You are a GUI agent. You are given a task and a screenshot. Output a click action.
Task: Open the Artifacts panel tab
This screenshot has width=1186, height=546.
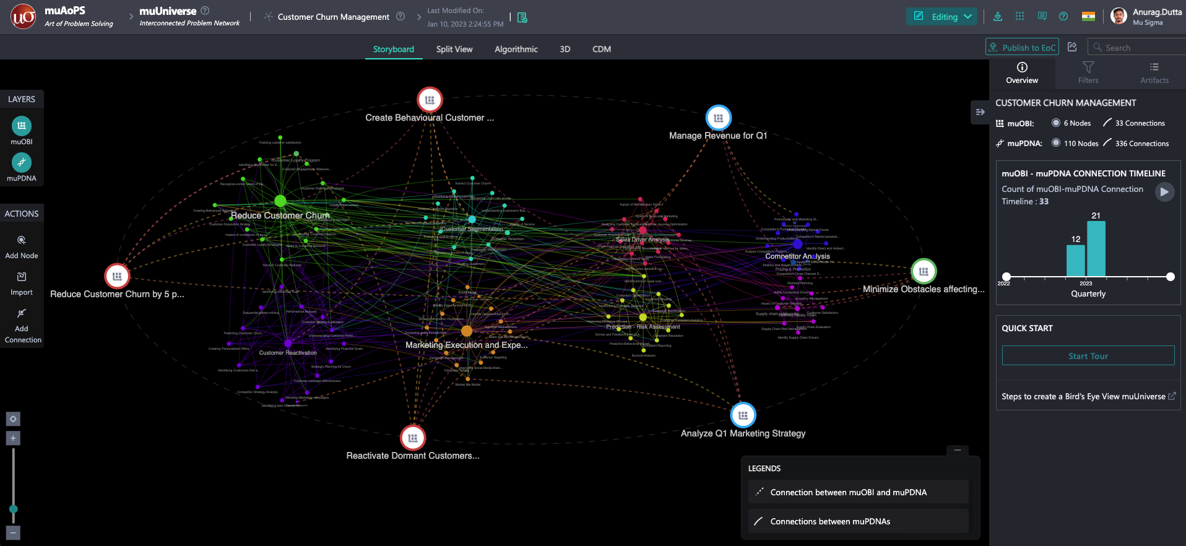pos(1154,73)
